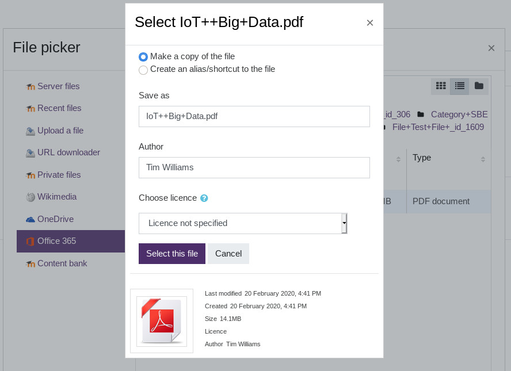Click Select this file button
Viewport: 511px width, 371px height.
(x=171, y=254)
